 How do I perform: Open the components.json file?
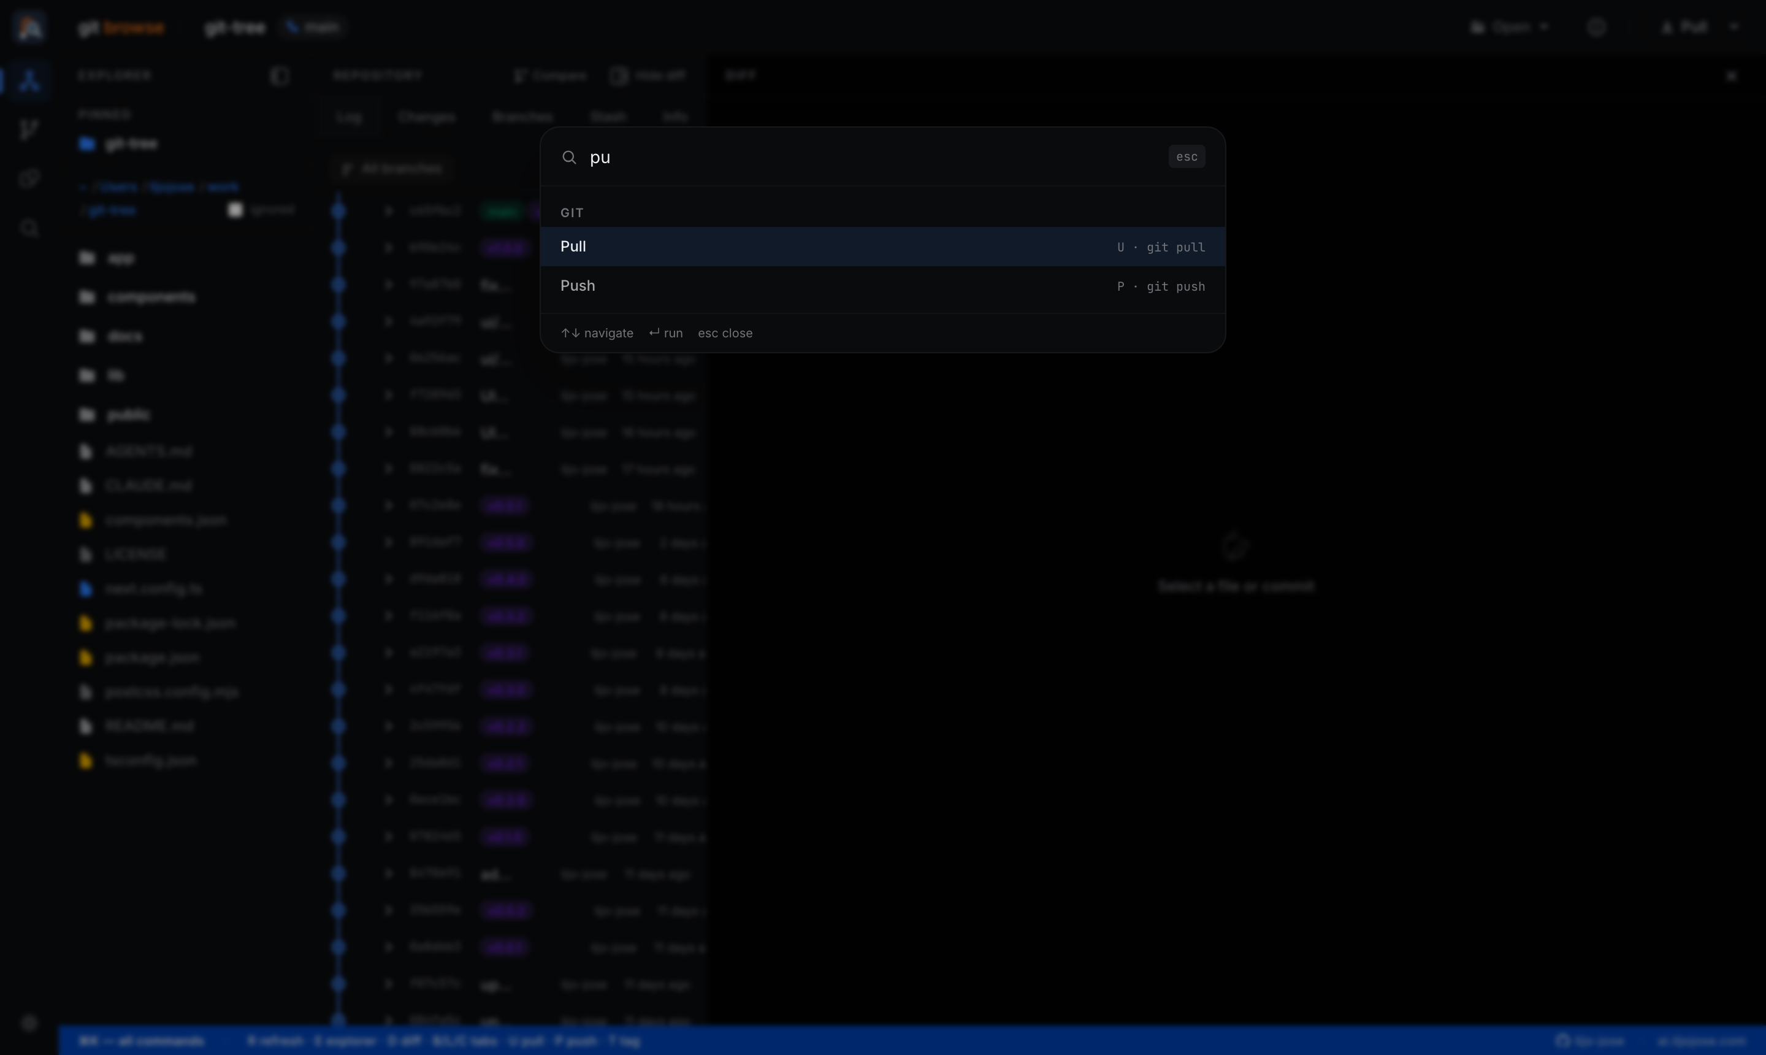(x=152, y=520)
